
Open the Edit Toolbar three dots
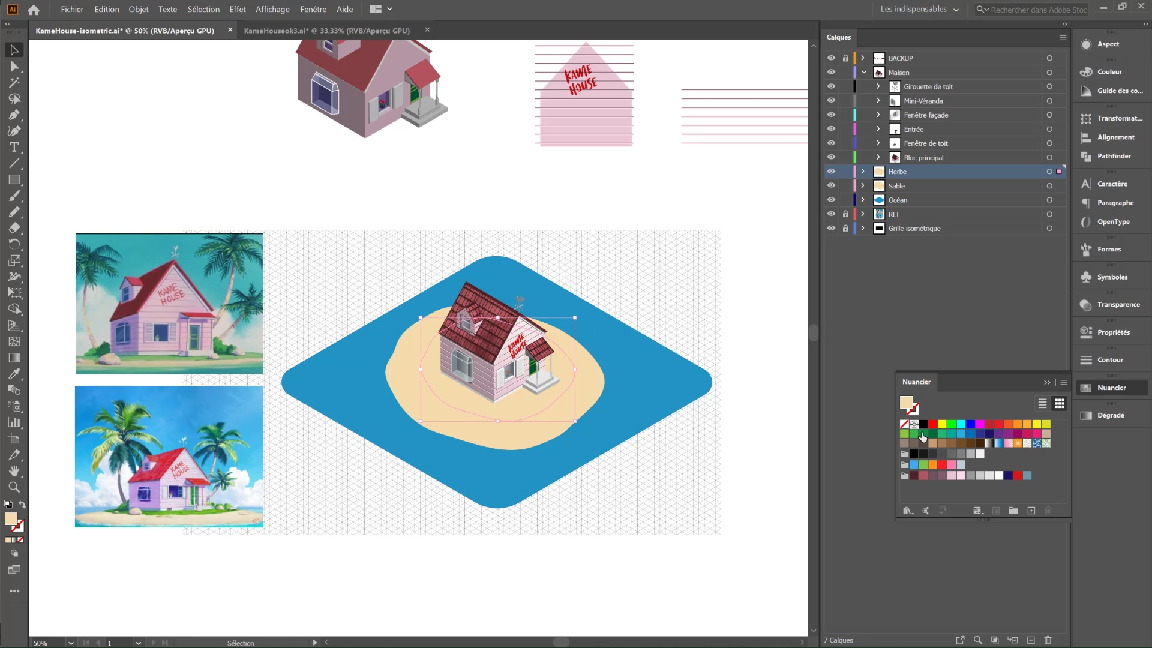tap(14, 592)
